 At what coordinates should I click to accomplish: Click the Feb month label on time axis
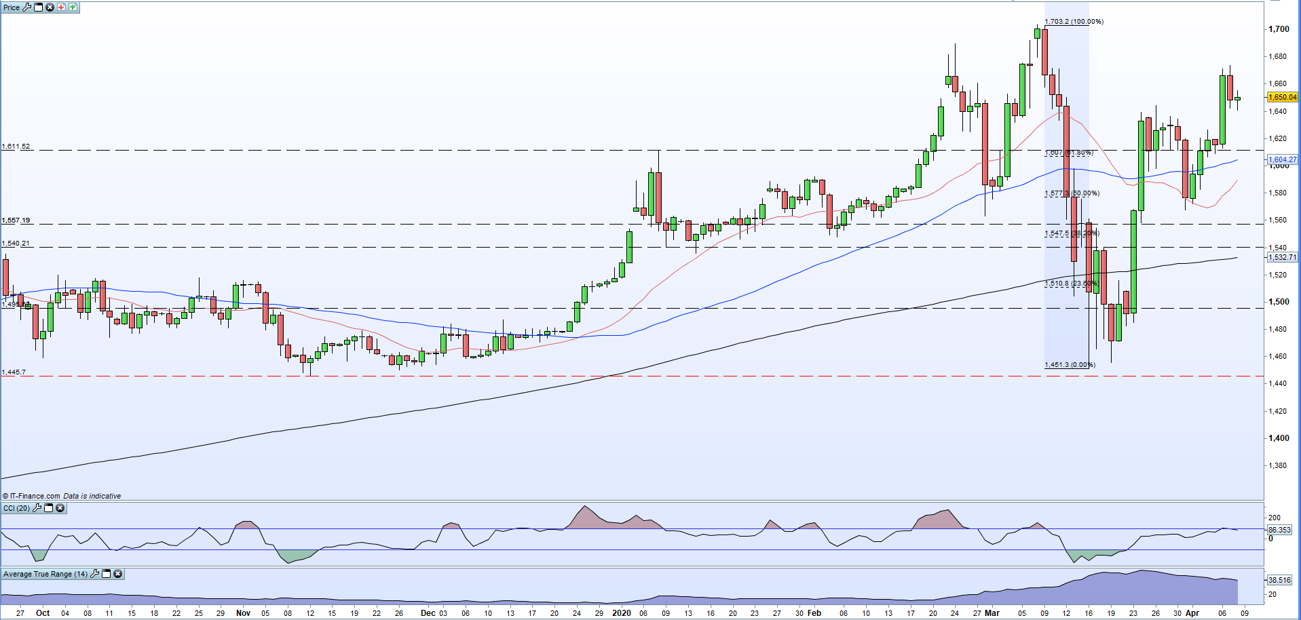[814, 613]
